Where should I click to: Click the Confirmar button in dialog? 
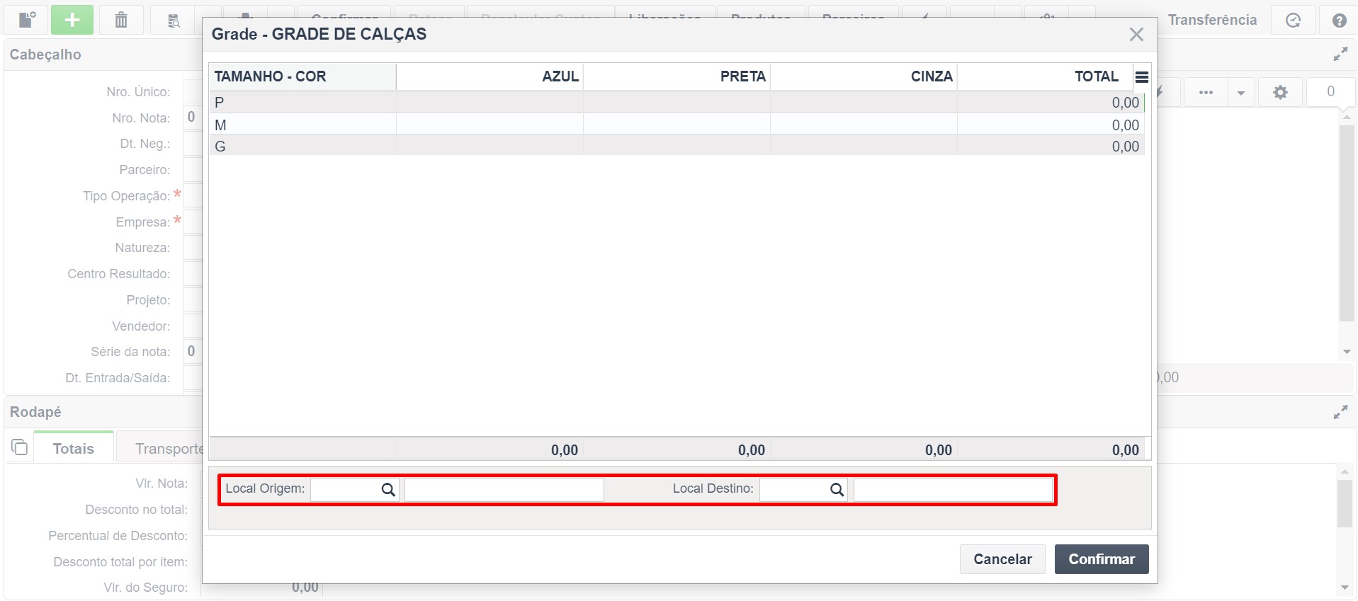[x=1102, y=559]
